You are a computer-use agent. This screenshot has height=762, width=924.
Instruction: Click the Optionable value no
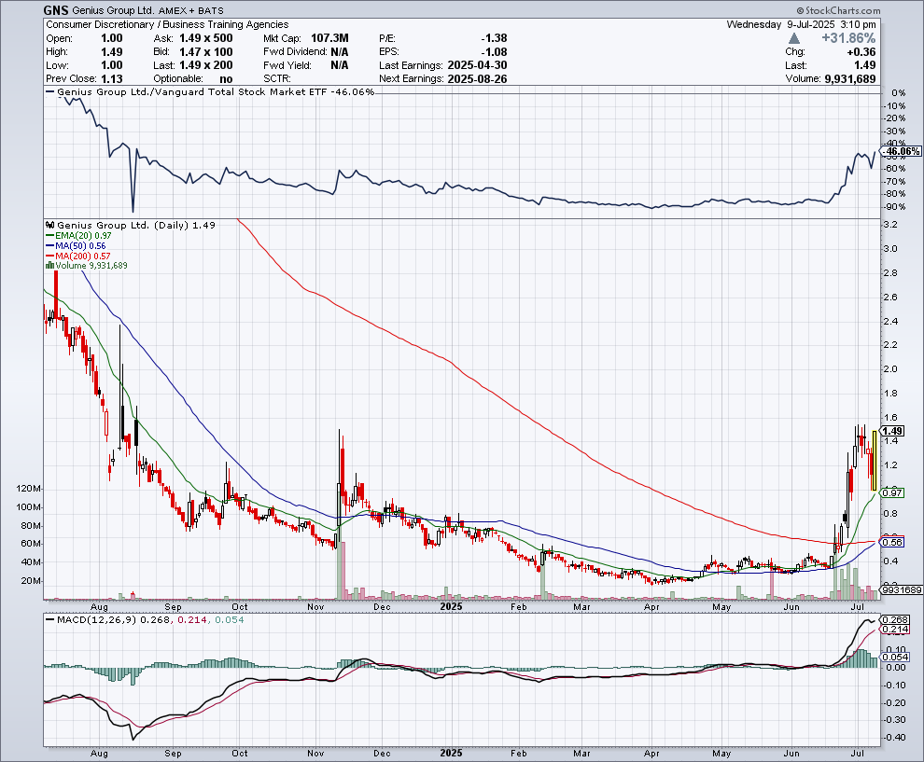[226, 79]
